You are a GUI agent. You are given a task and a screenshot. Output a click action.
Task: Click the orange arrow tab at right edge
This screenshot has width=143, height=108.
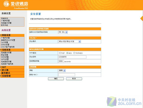pyautogui.click(x=142, y=18)
